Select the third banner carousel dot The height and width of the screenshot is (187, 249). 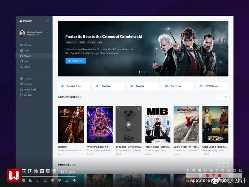[144, 72]
